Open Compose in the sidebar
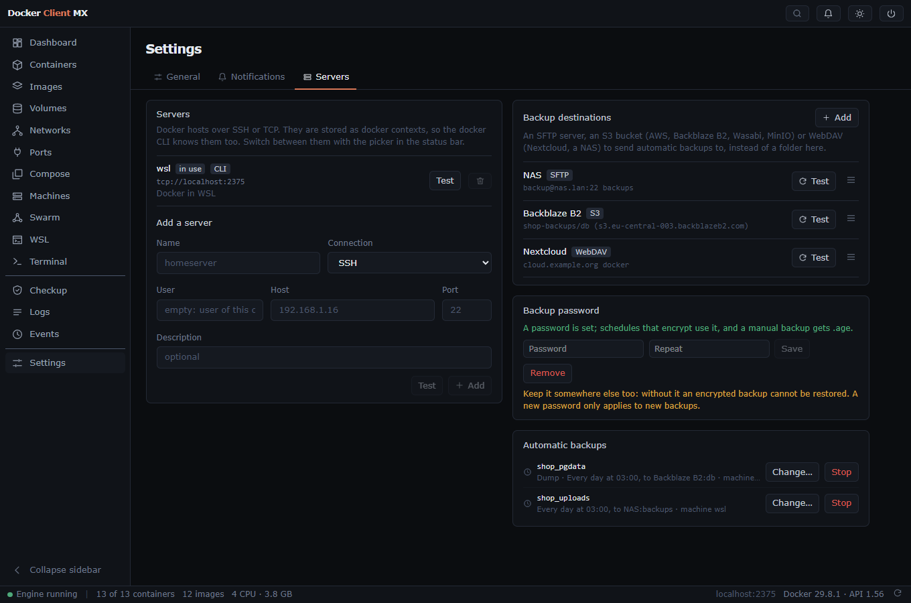 [65, 174]
